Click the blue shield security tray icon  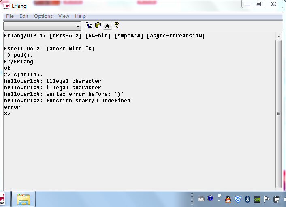pyautogui.click(x=238, y=199)
